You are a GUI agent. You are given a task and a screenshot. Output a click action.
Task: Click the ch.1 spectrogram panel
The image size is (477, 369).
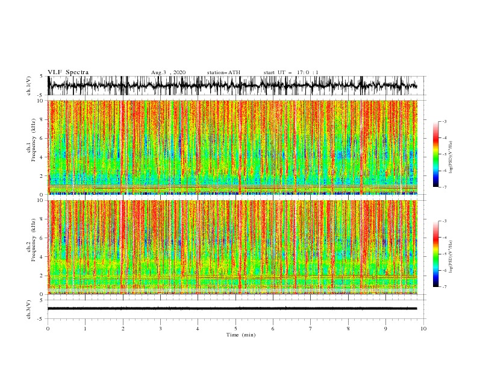point(232,147)
